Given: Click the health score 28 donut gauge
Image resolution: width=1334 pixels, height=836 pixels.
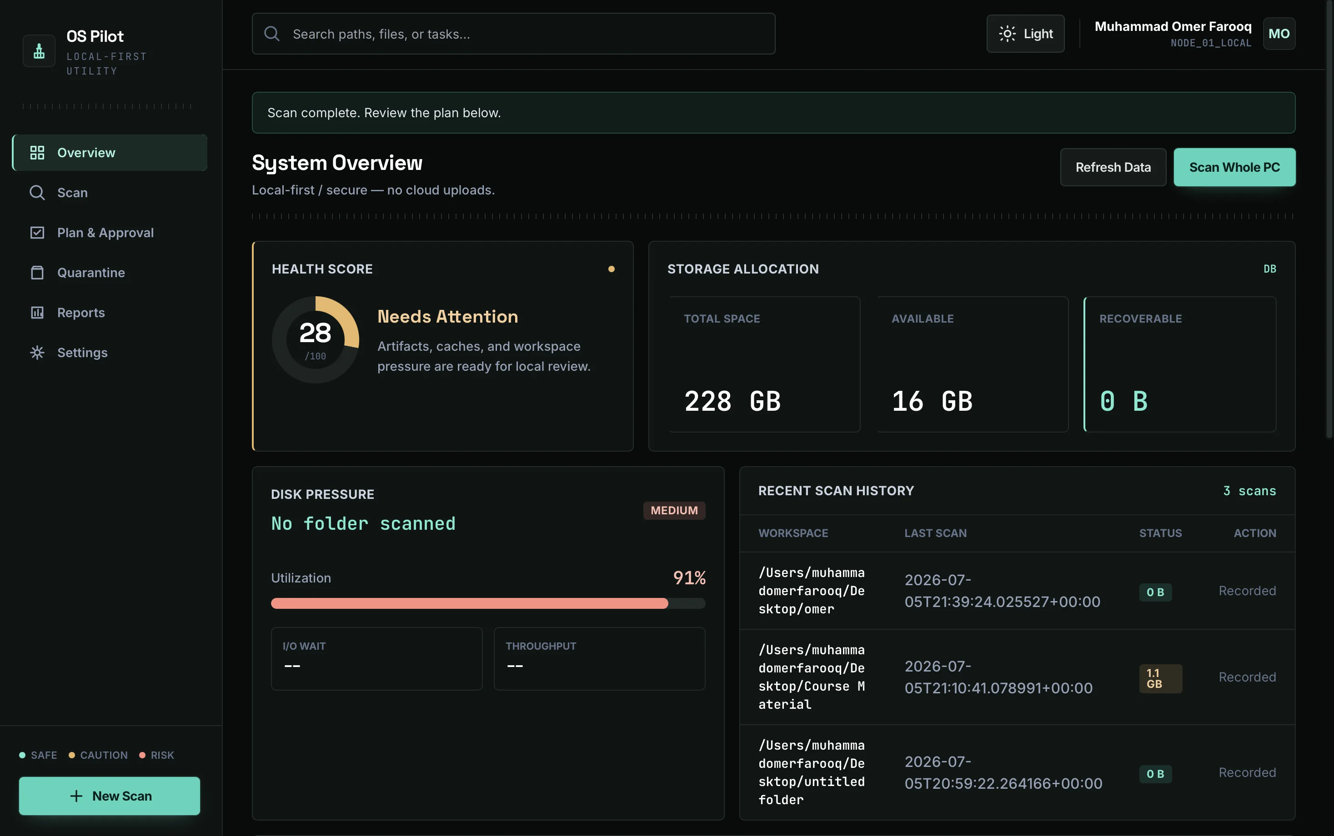Looking at the screenshot, I should 316,339.
